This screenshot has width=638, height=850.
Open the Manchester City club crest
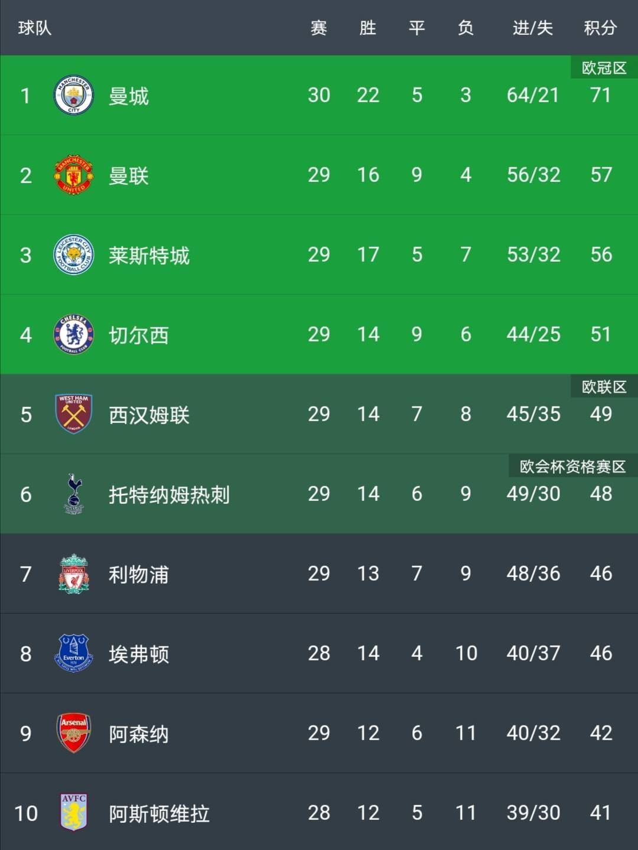coord(74,96)
